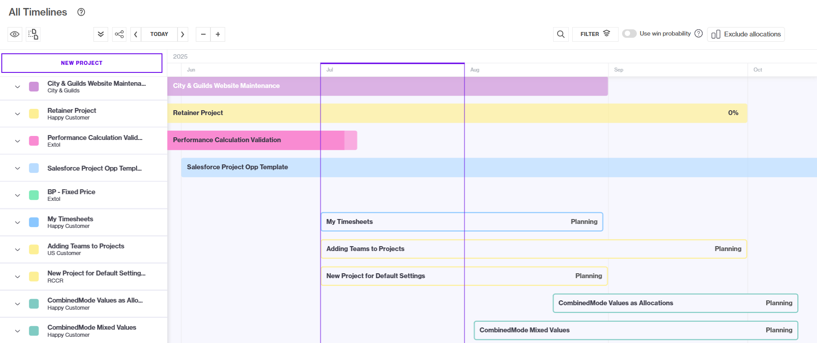Expand the Retainer Project row
The width and height of the screenshot is (817, 343).
tap(17, 114)
